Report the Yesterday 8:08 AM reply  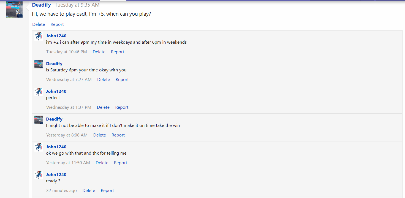[x=118, y=135]
